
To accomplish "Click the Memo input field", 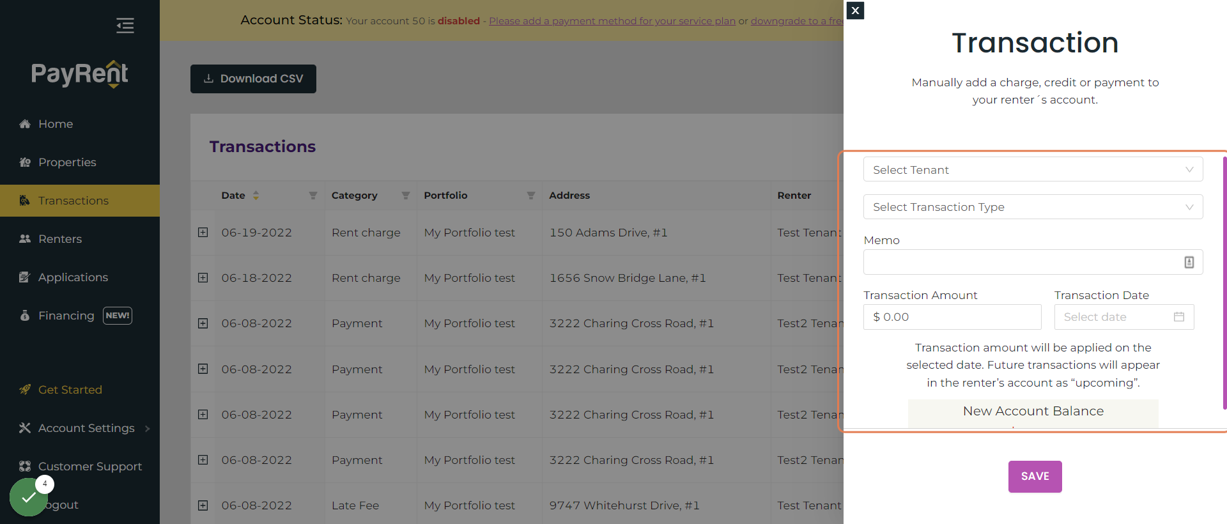I will (x=1033, y=262).
